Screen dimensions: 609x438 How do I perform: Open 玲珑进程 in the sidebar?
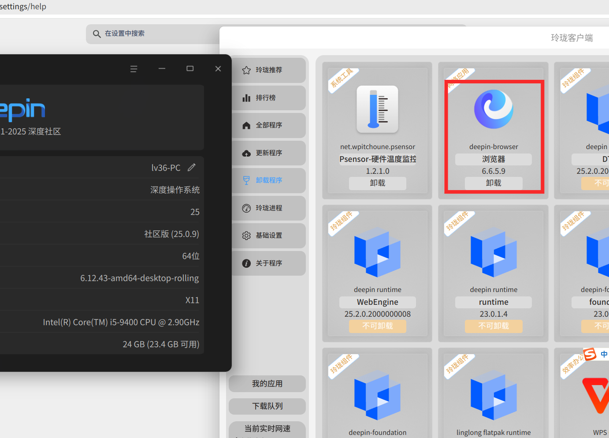coord(268,208)
